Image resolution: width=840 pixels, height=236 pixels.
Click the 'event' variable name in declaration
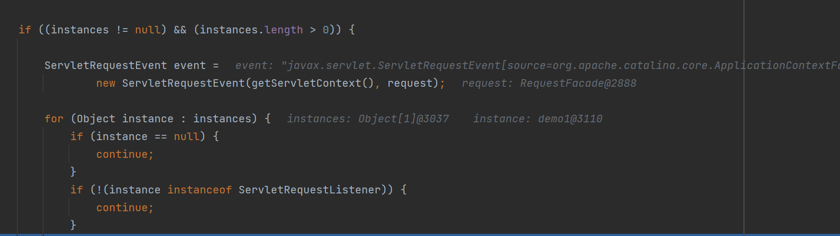point(190,66)
